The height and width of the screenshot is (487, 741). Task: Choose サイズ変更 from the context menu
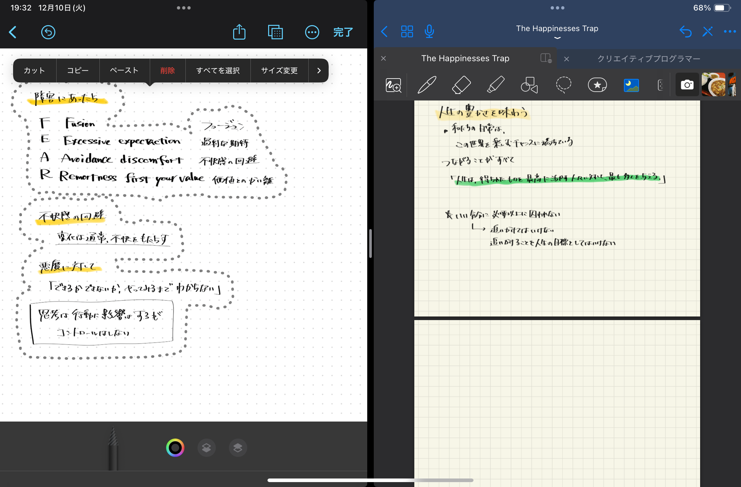pos(279,70)
